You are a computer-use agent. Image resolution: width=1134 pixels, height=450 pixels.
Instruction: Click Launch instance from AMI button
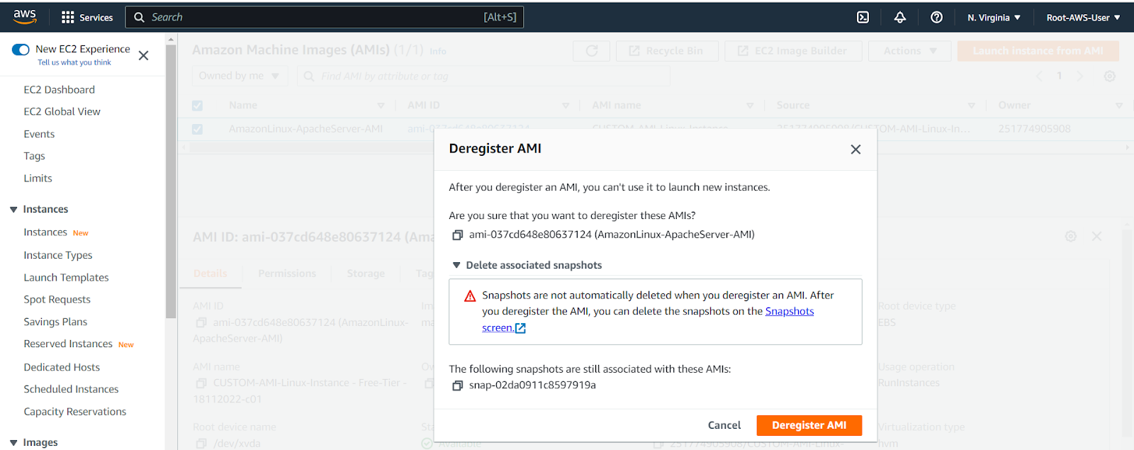pyautogui.click(x=1038, y=51)
